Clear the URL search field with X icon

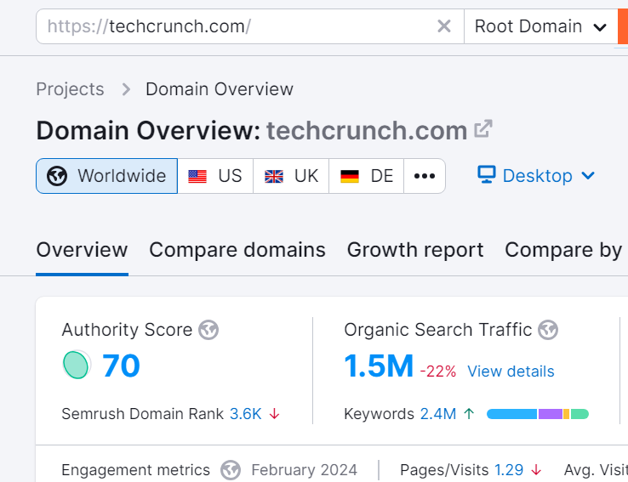(443, 26)
